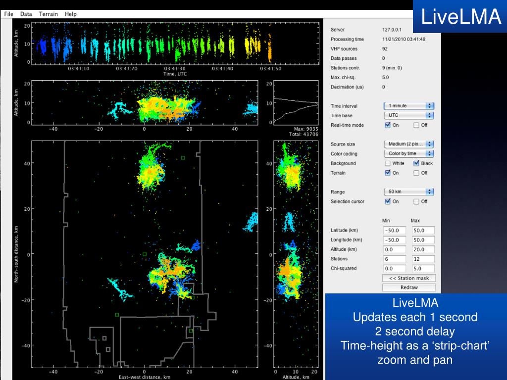Image resolution: width=507 pixels, height=380 pixels.
Task: Click the Chi-squared Max input field
Action: click(423, 269)
